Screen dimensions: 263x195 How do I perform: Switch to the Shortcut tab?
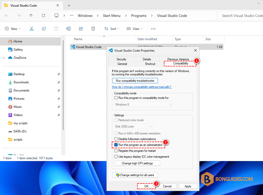pos(150,64)
